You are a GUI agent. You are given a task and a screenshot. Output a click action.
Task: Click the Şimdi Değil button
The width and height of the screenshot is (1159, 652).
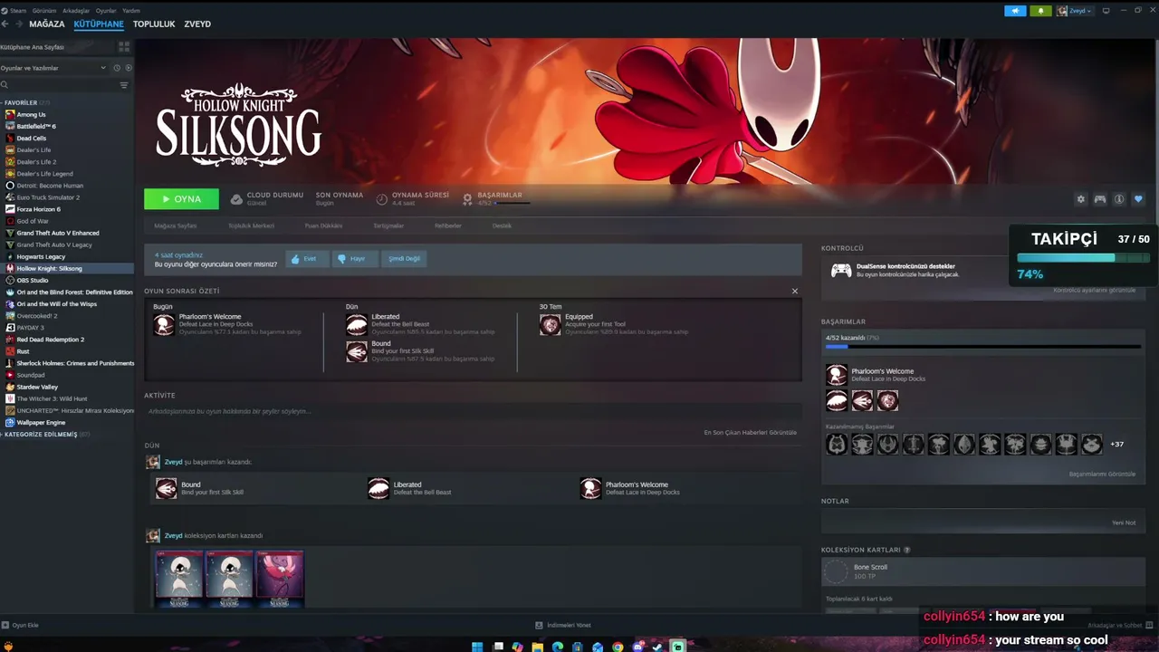404,259
